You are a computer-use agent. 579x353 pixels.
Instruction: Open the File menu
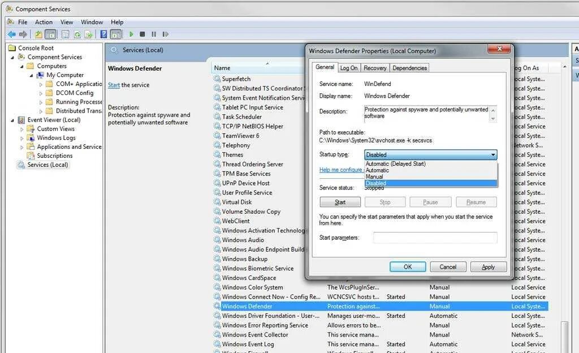point(23,22)
